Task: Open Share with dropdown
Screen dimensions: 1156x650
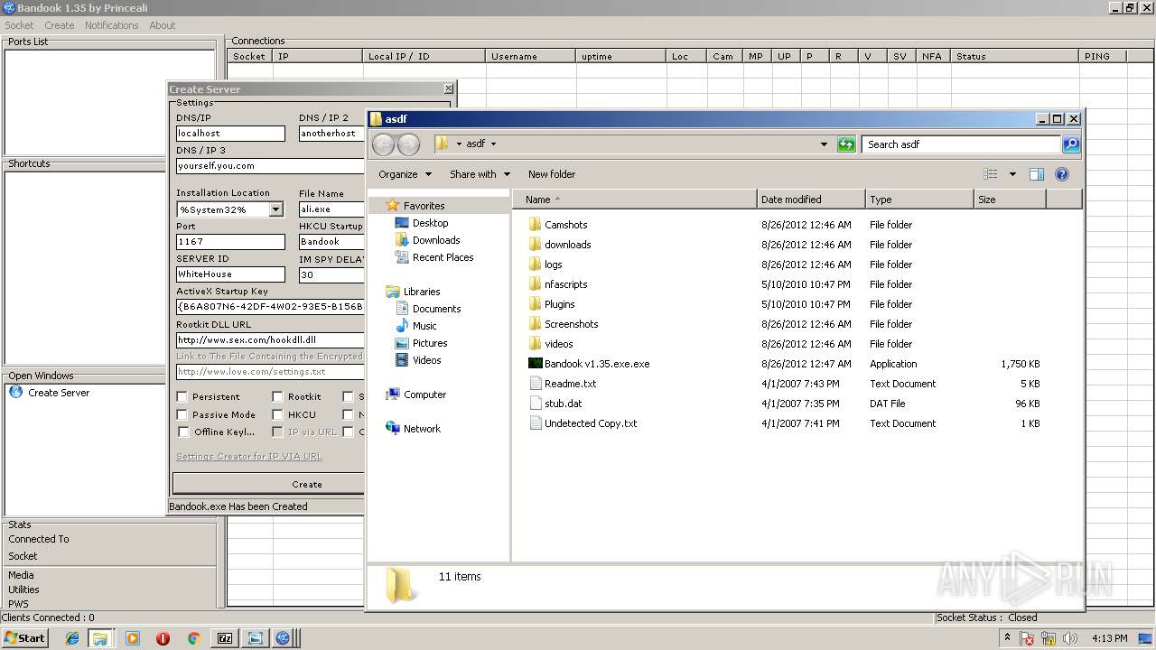Action: coord(480,174)
